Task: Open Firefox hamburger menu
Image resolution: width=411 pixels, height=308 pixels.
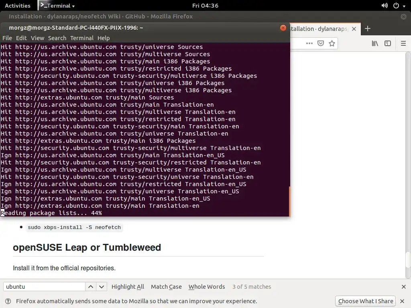Action: (x=403, y=43)
